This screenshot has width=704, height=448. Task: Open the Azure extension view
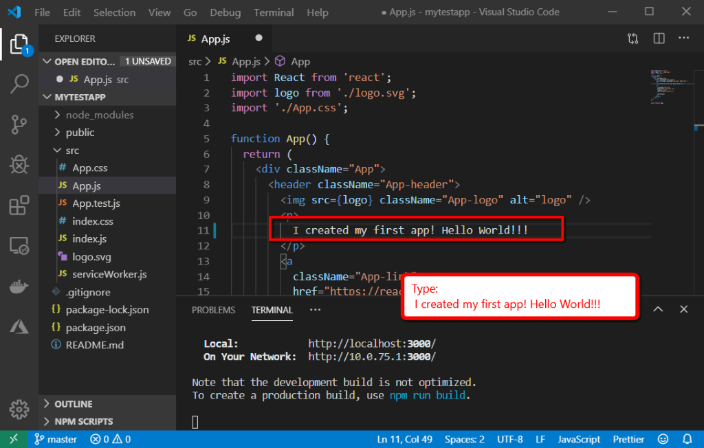(19, 328)
